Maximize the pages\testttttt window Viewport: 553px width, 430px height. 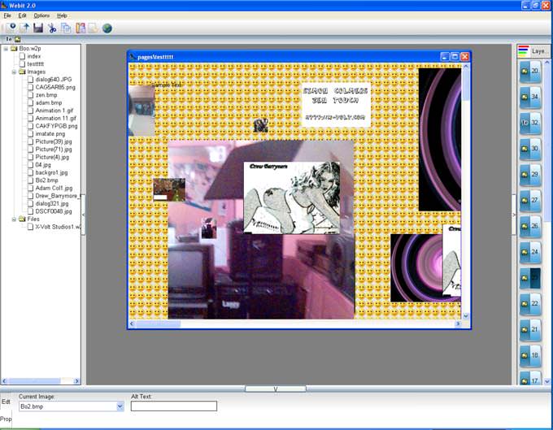click(x=455, y=57)
